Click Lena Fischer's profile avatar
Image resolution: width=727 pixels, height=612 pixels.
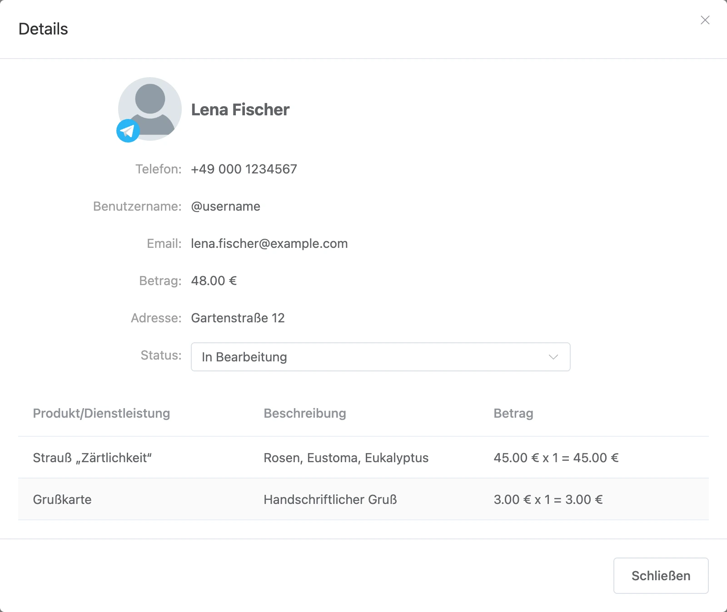[150, 109]
